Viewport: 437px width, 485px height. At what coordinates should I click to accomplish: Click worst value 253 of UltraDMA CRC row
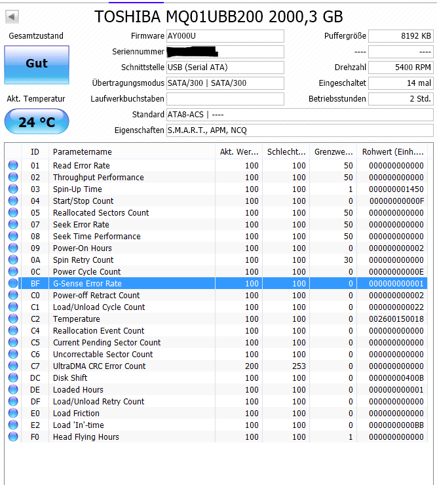pos(299,366)
